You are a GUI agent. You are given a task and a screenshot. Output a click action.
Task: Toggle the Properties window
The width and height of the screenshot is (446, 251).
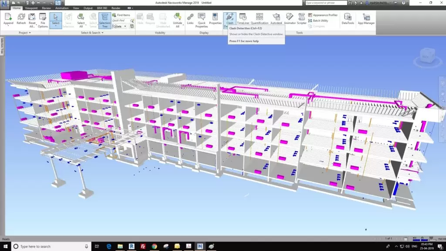pyautogui.click(x=215, y=19)
